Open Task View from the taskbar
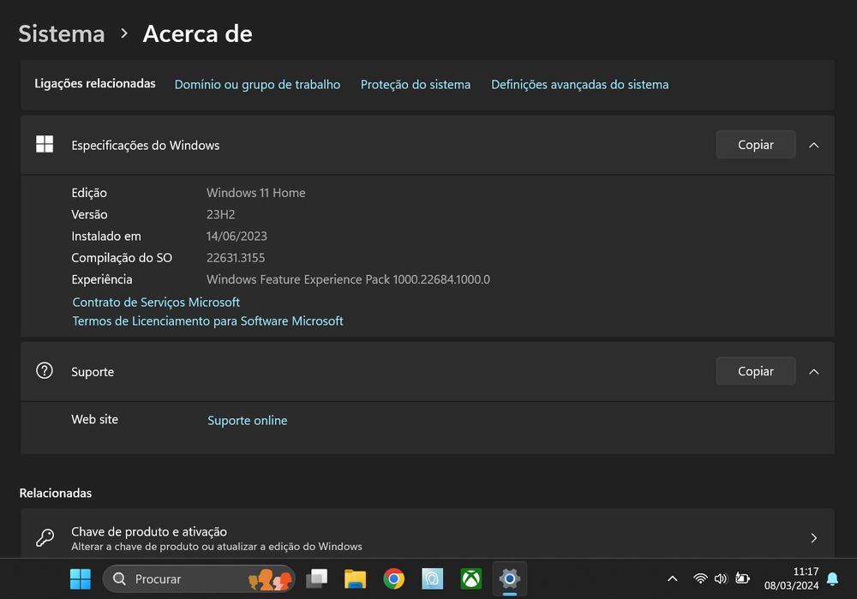Screen dimensions: 857x599 [x=317, y=578]
